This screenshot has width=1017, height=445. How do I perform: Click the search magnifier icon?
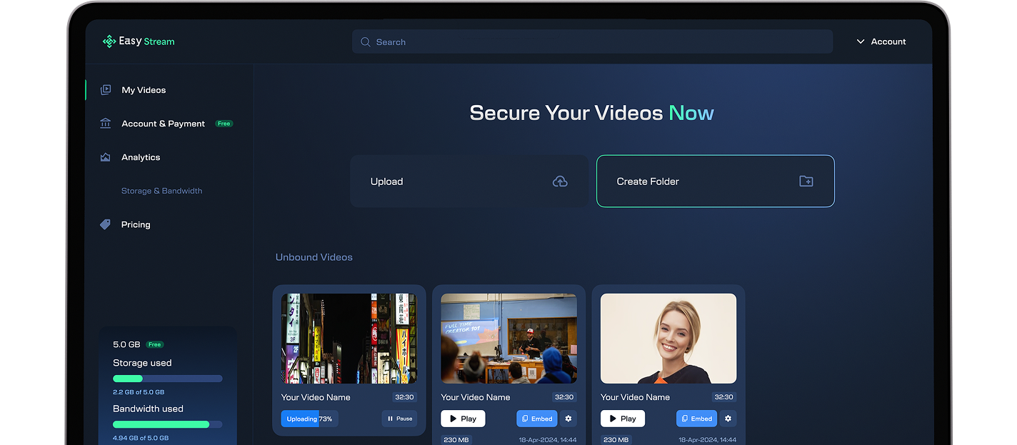(366, 42)
